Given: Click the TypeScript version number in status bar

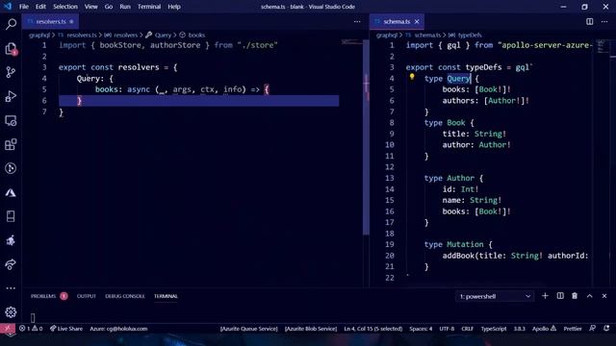Looking at the screenshot, I should point(520,329).
